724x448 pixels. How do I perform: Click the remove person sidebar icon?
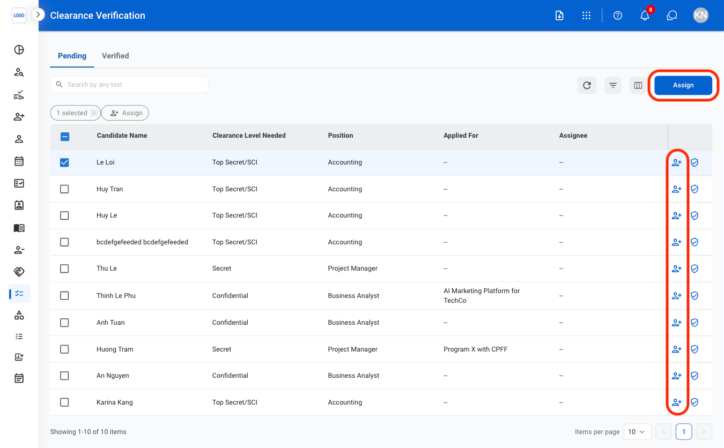click(19, 250)
